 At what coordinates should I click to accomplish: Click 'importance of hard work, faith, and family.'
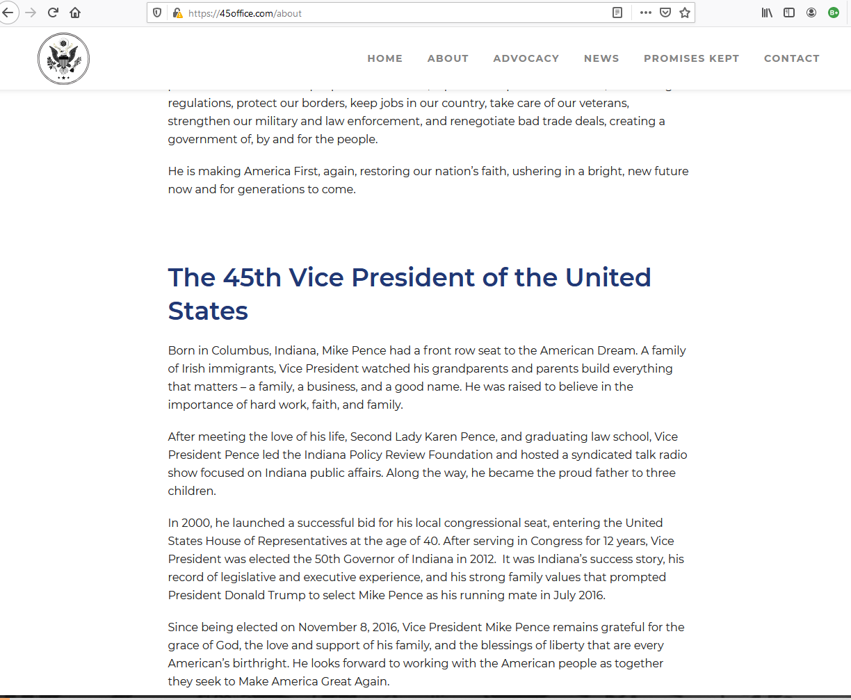[285, 405]
